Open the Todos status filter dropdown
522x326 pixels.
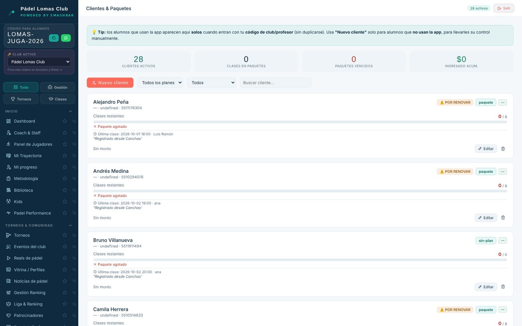[x=211, y=83]
